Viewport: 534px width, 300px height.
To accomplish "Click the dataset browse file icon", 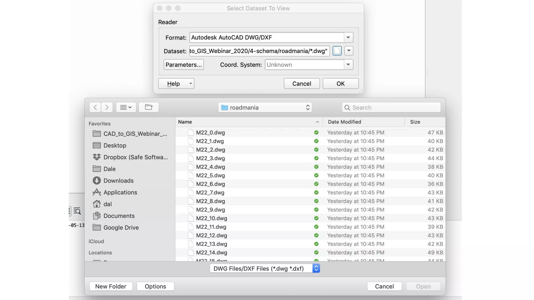I will coord(337,51).
